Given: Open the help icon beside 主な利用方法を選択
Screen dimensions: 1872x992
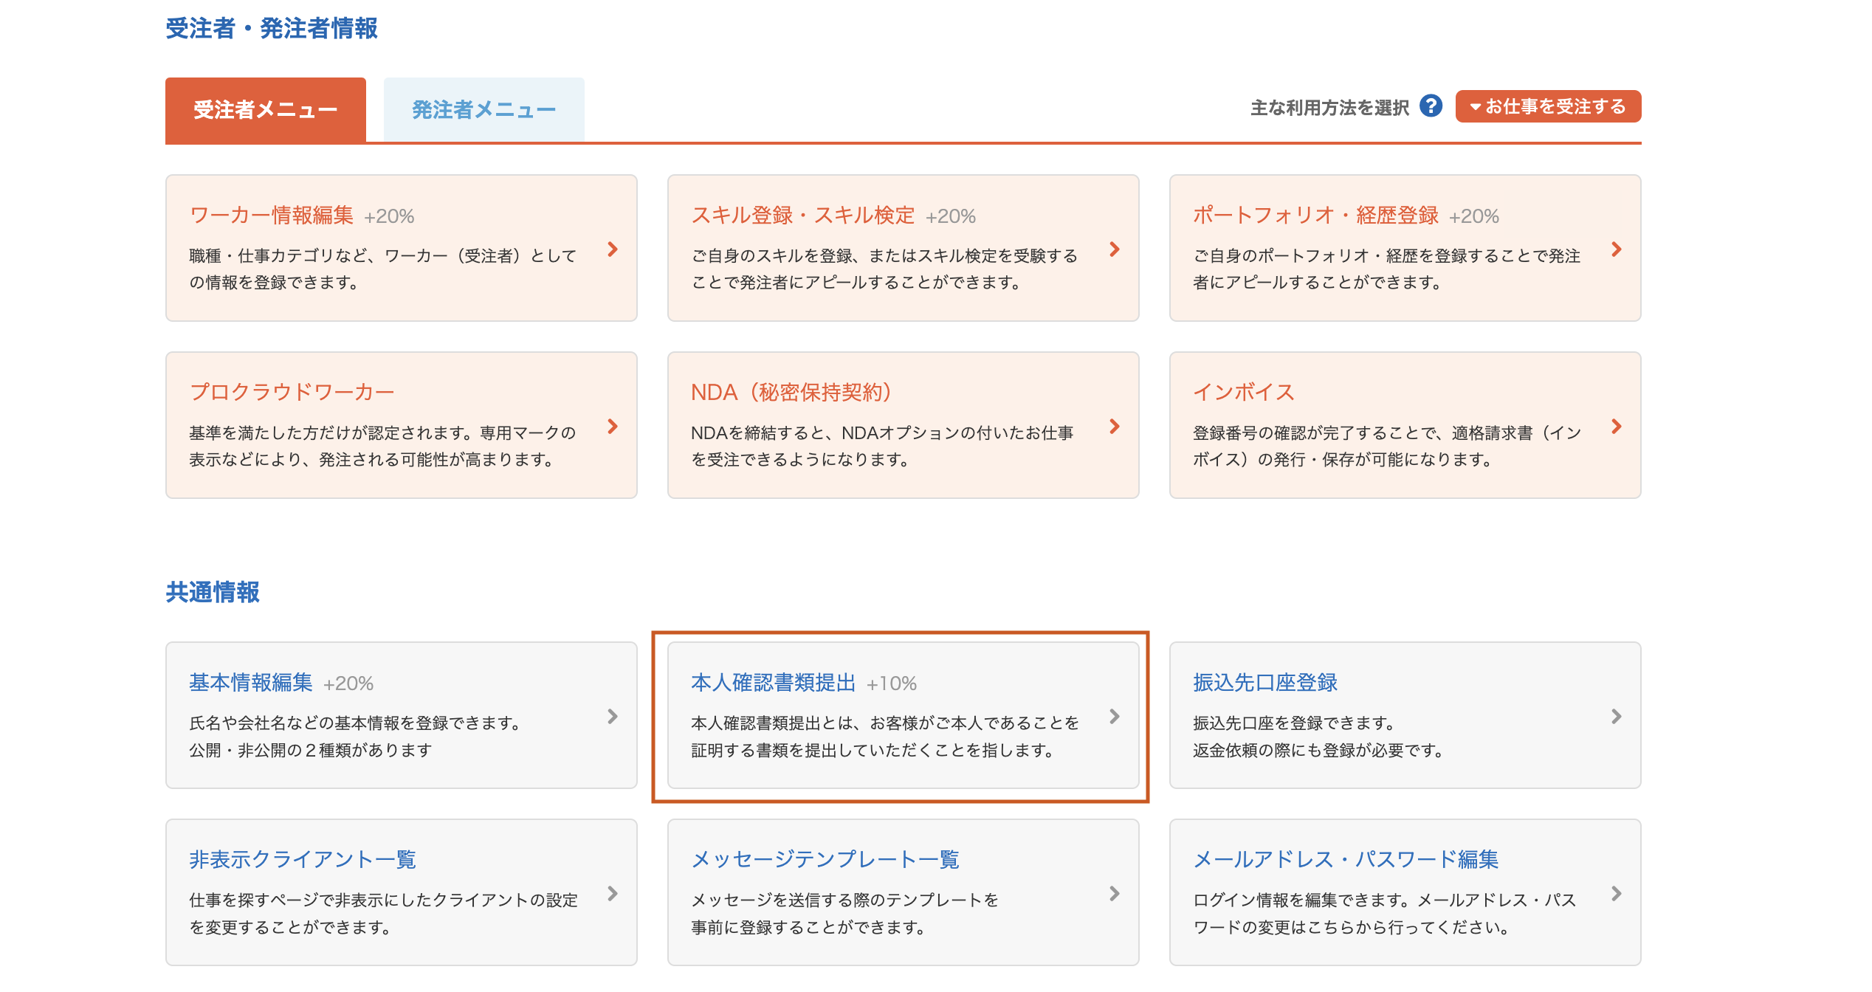Looking at the screenshot, I should point(1431,106).
